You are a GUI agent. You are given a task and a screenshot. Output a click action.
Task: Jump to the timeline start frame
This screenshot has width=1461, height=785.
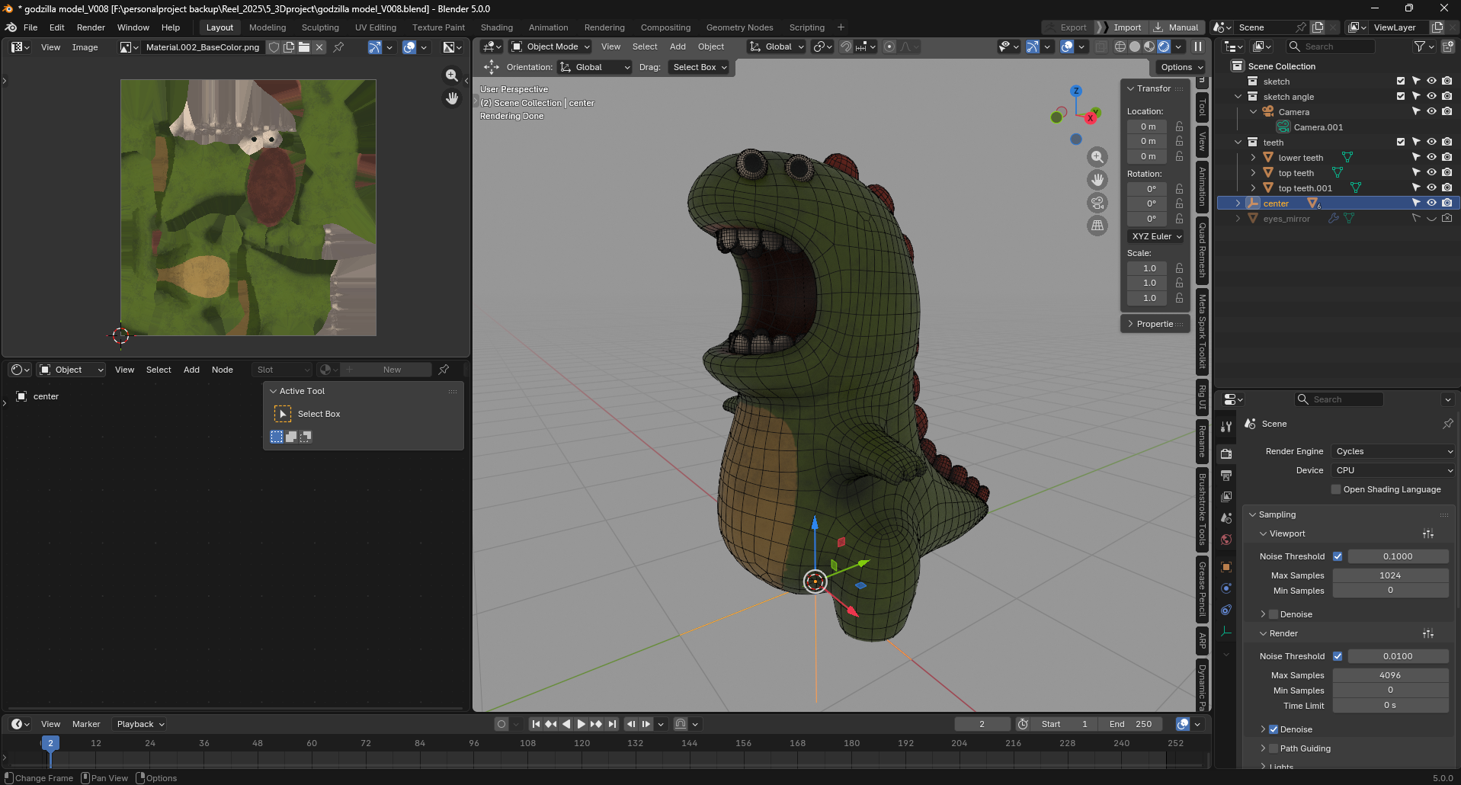pos(536,724)
